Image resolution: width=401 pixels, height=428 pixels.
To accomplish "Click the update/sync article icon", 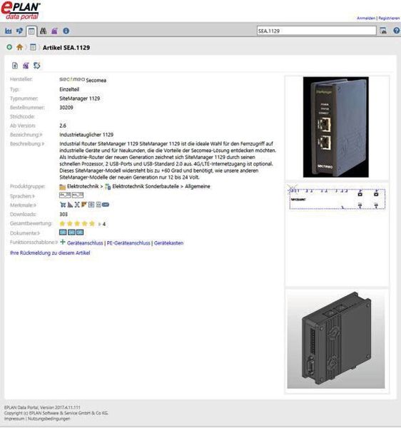I will coord(36,66).
